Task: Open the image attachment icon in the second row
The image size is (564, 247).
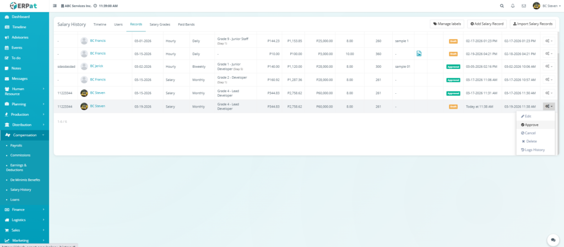Action: [x=419, y=53]
